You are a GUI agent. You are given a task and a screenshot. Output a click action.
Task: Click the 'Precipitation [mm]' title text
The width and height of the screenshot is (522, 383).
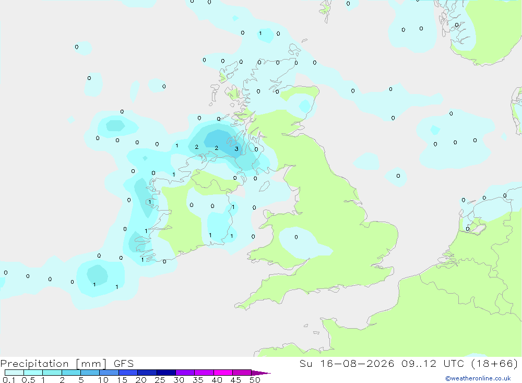click(53, 364)
